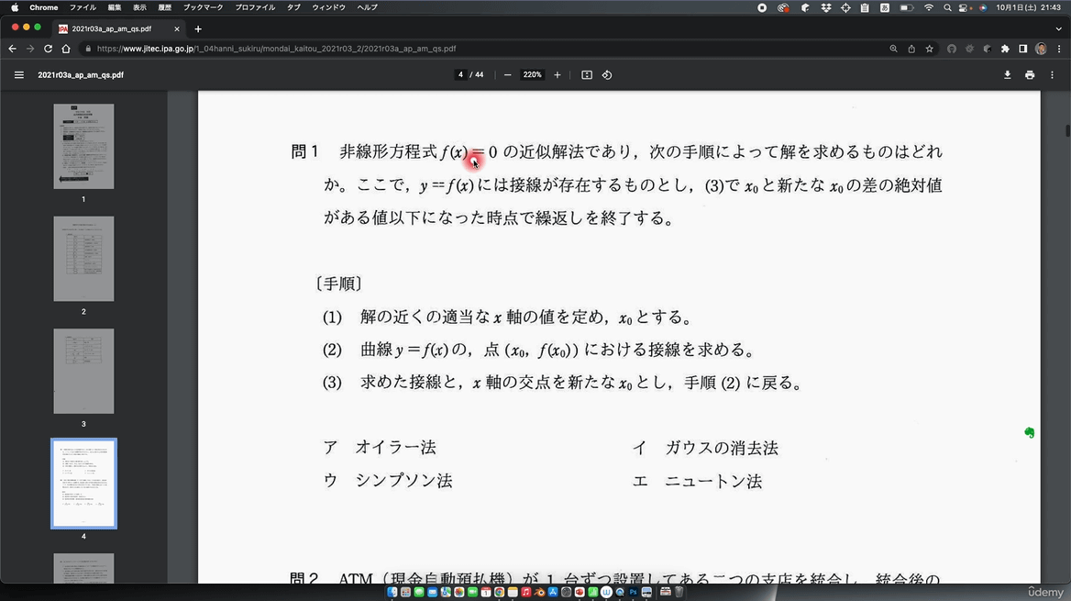Select page 3 thumbnail
Viewport: 1071px width, 601px height.
[84, 371]
